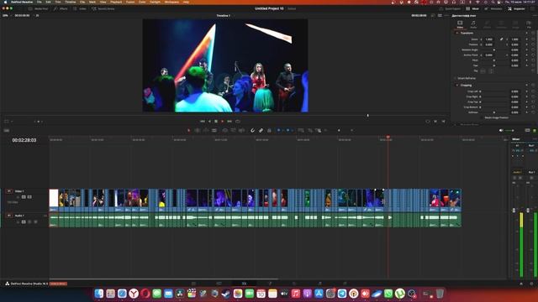Click the Position X value field
The width and height of the screenshot is (538, 302).
click(489, 44)
